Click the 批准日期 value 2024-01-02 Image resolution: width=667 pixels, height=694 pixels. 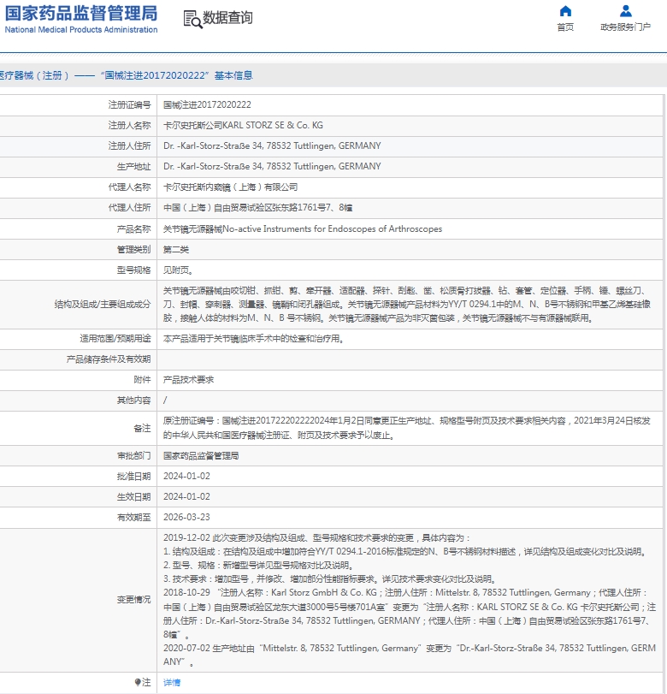[x=186, y=477]
